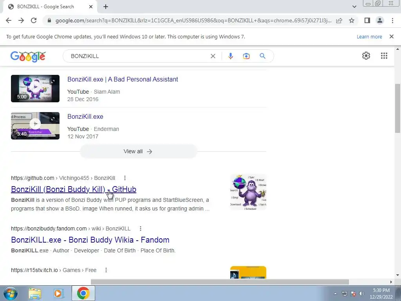Open the tab search dropdown arrow
The width and height of the screenshot is (401, 301).
coord(354,7)
